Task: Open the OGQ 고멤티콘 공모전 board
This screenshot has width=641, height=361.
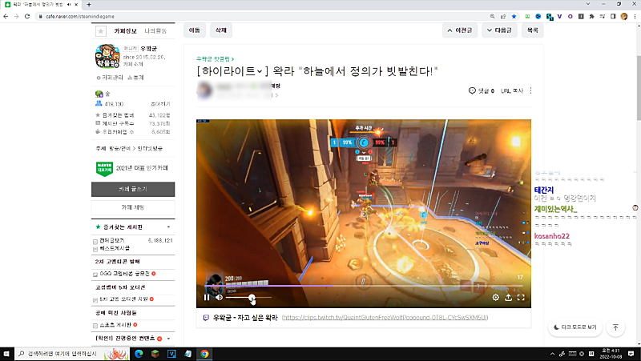Action: pyautogui.click(x=125, y=274)
